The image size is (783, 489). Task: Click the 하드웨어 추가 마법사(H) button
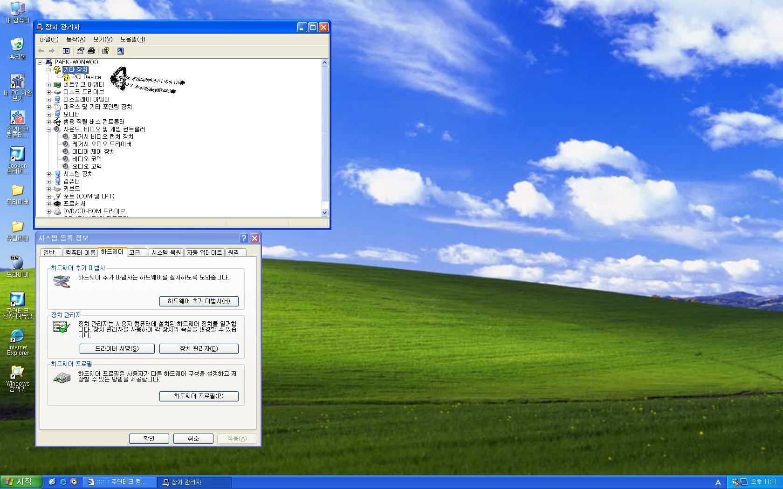pyautogui.click(x=199, y=301)
